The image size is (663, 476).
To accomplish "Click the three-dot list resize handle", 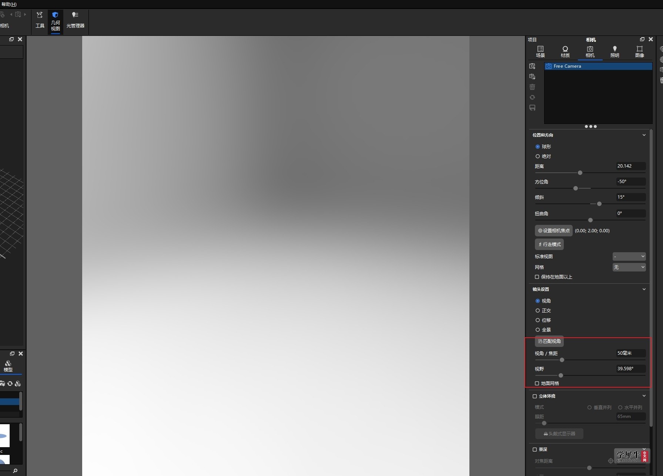I will click(x=590, y=126).
